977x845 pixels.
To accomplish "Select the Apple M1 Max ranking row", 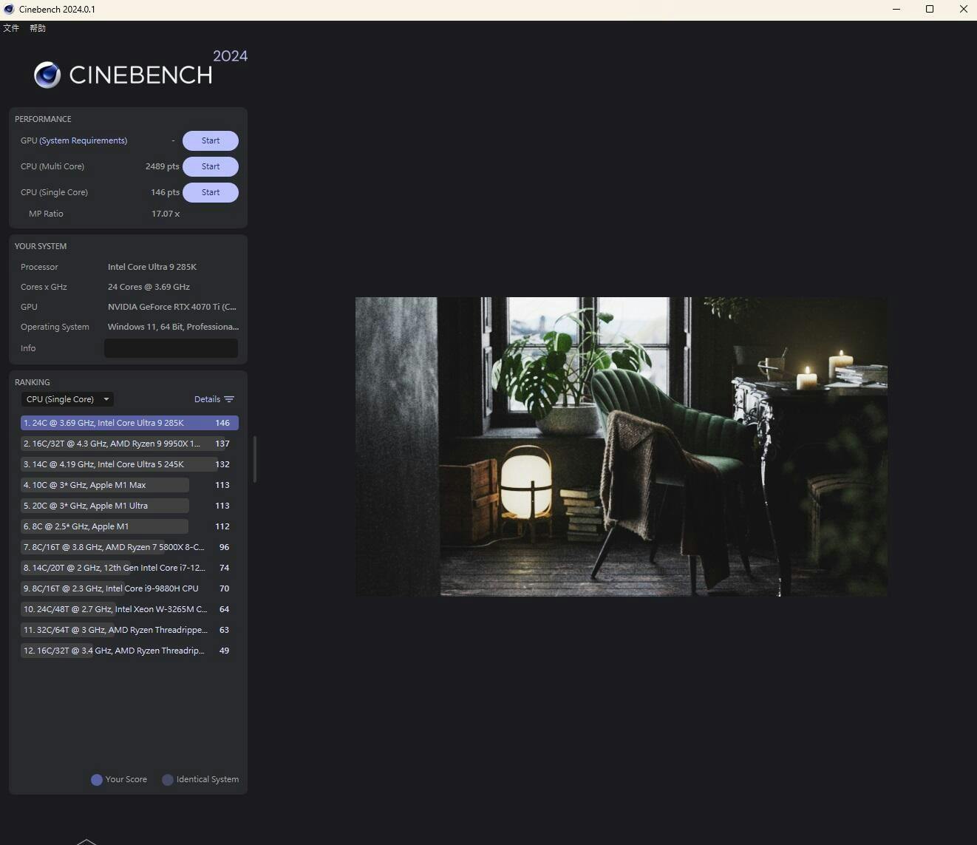I will point(129,485).
